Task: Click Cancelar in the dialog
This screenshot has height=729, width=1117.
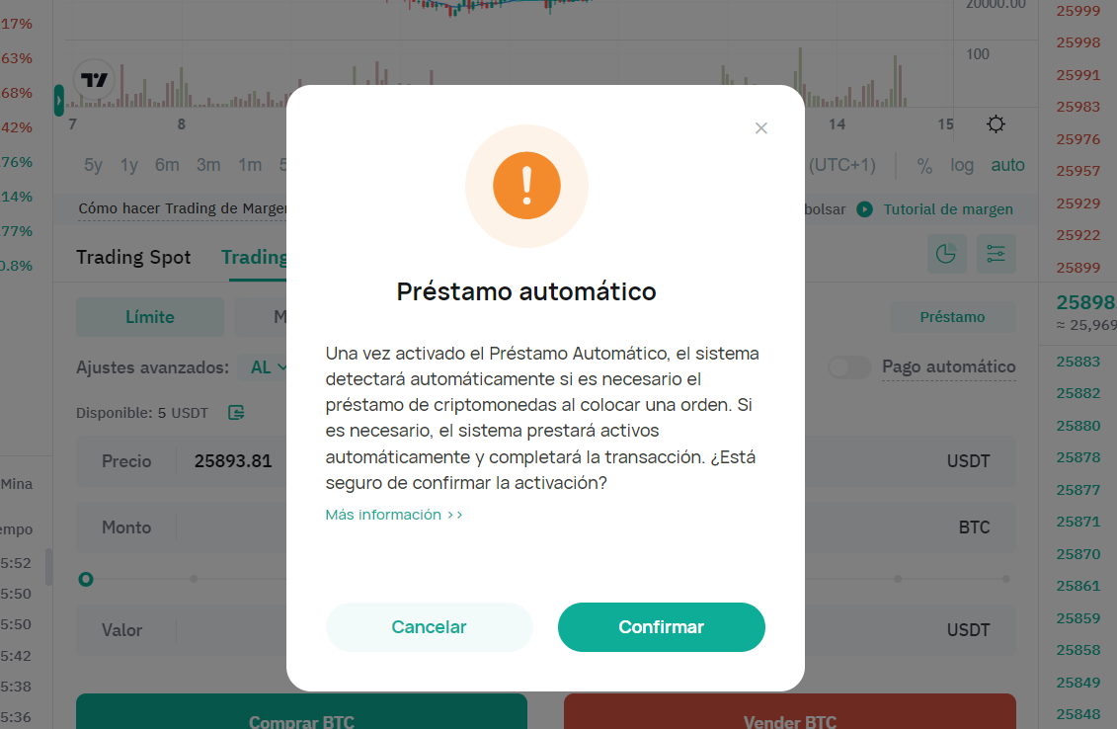Action: (429, 627)
